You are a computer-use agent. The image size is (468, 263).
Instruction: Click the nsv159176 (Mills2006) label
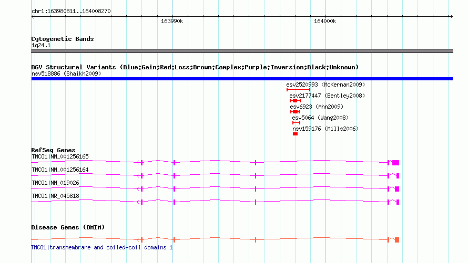[x=325, y=129]
